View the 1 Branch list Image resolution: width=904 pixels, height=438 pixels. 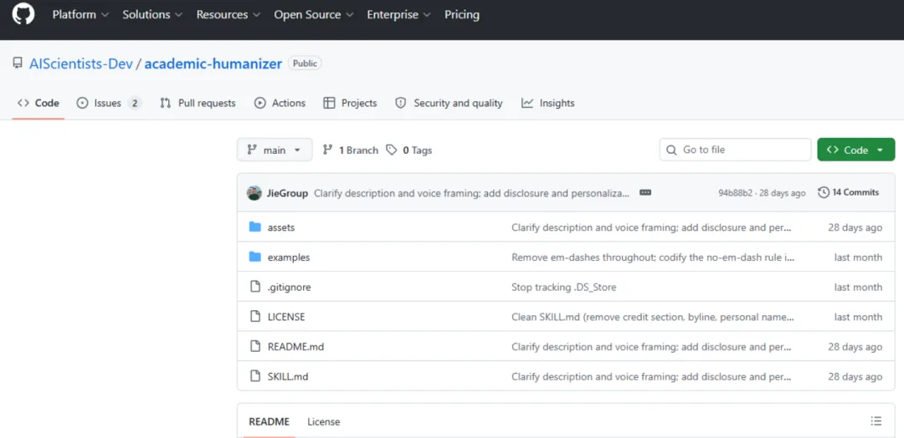(351, 150)
